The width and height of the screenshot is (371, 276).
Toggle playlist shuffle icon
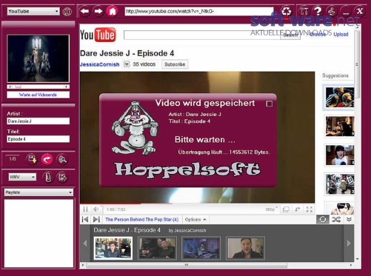click(336, 220)
